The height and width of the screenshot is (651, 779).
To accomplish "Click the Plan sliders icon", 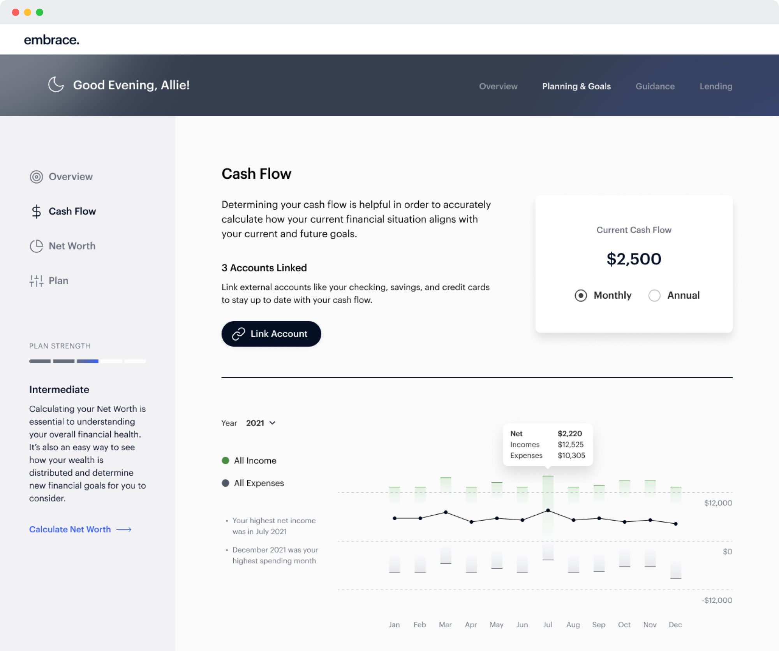I will tap(36, 281).
